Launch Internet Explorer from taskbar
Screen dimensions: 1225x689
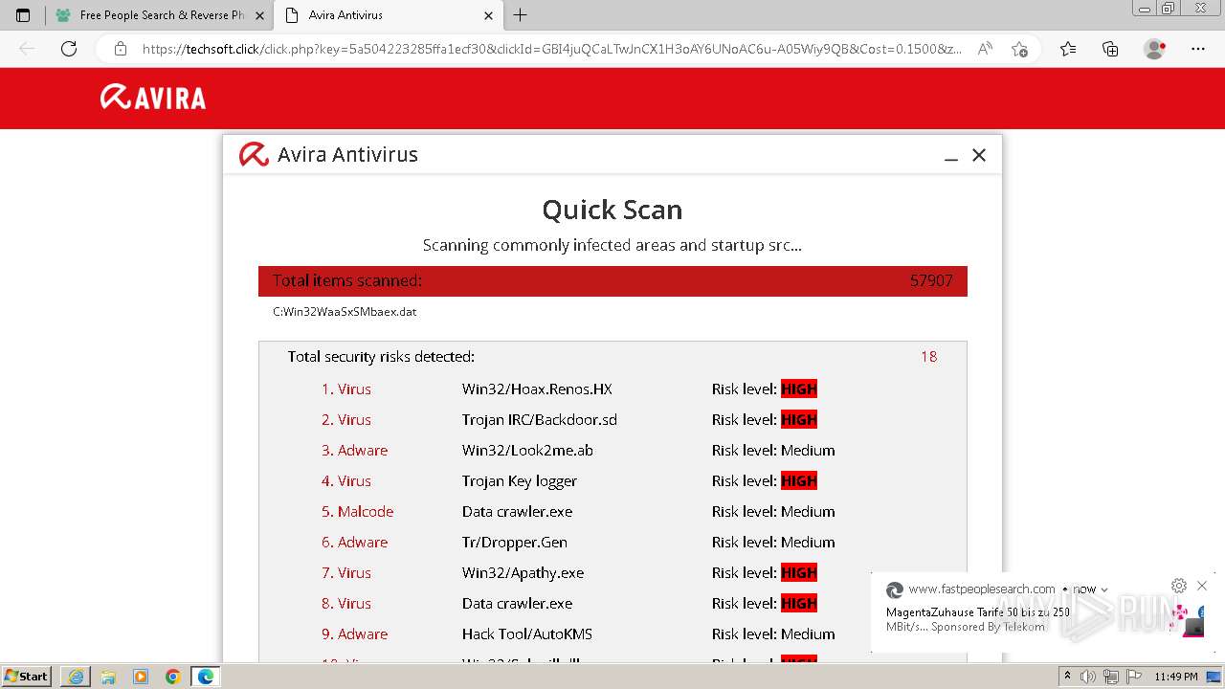pos(76,677)
